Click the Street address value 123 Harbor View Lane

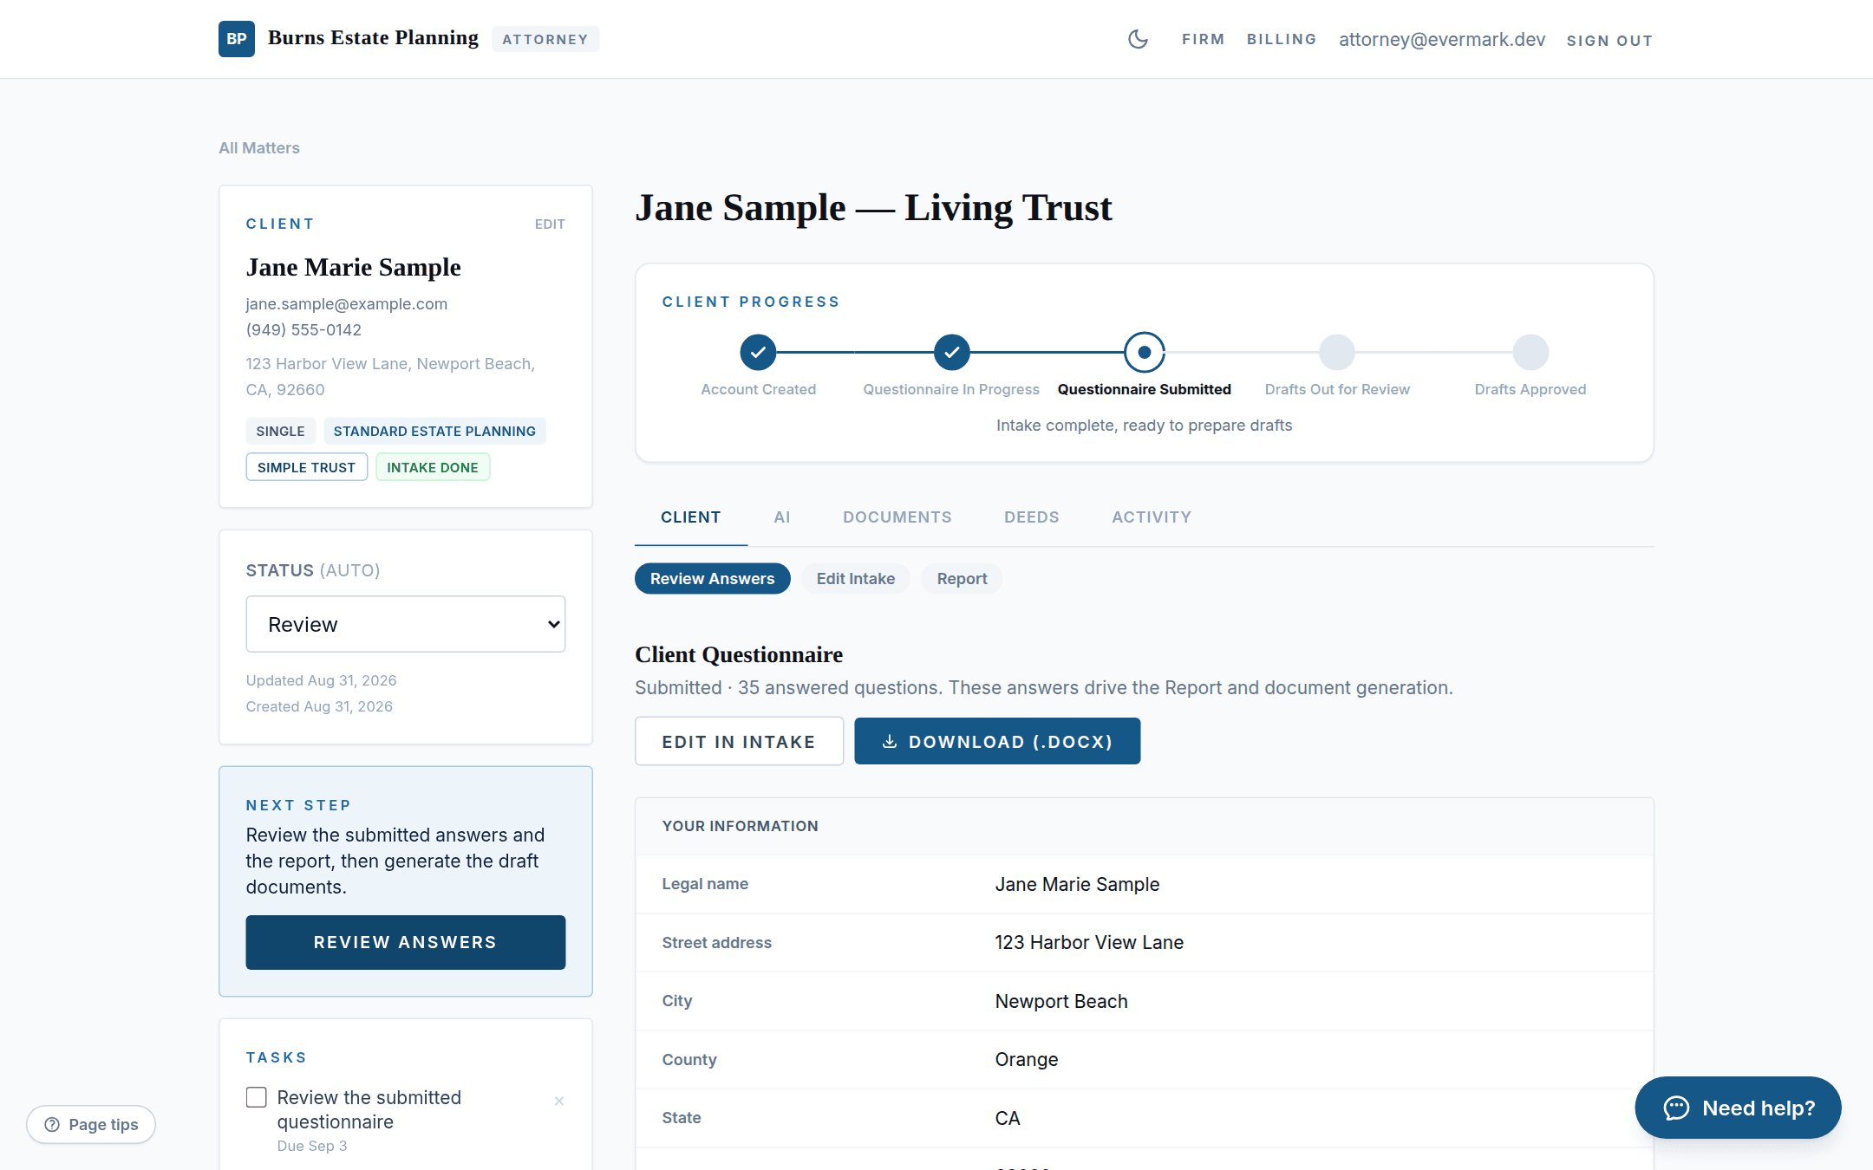coord(1089,942)
